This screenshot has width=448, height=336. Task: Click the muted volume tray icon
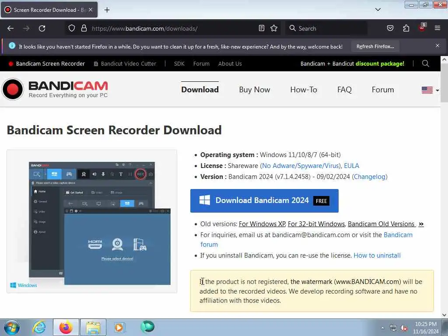(x=404, y=328)
